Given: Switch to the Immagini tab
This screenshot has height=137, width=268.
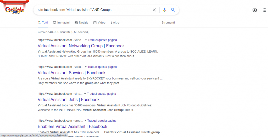Looking at the screenshot, I should tap(61, 22).
